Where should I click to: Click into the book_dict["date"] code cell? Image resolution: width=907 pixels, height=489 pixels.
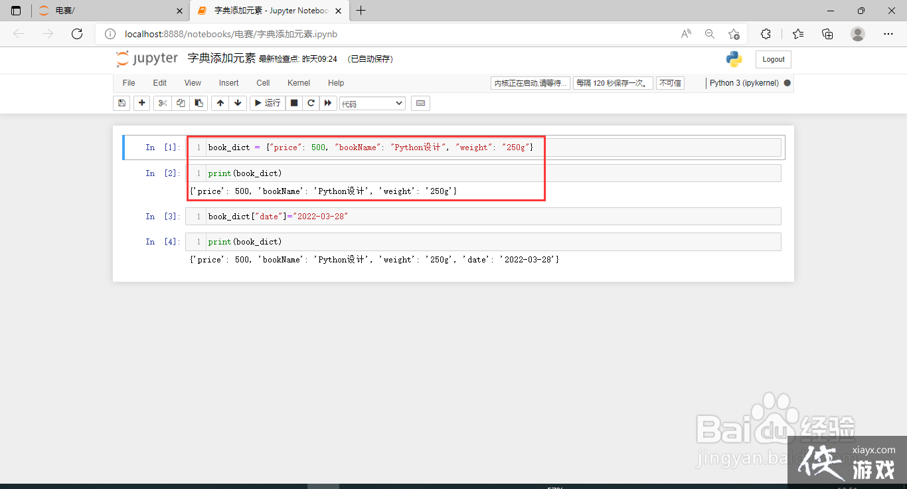484,217
